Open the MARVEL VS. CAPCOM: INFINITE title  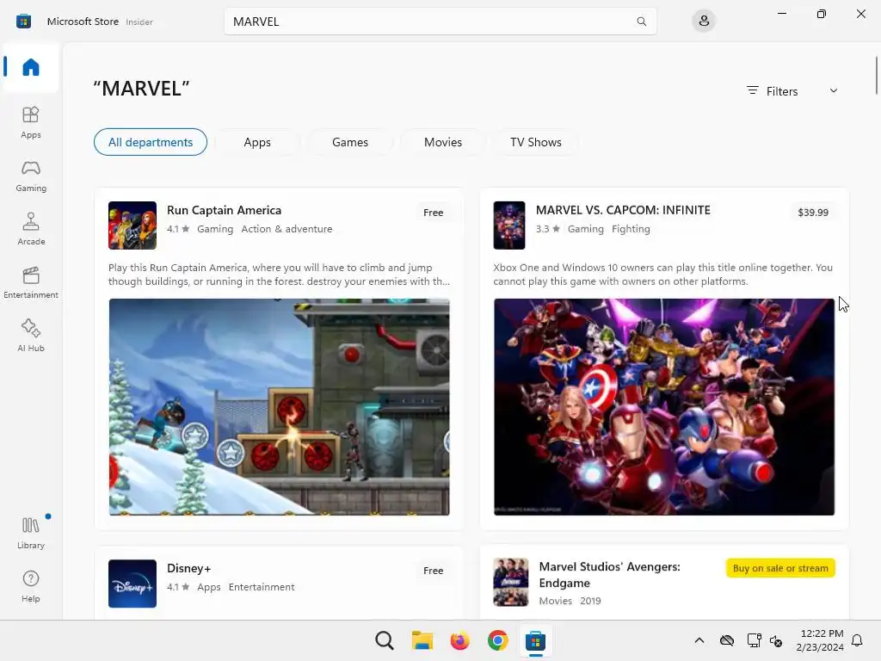623,210
